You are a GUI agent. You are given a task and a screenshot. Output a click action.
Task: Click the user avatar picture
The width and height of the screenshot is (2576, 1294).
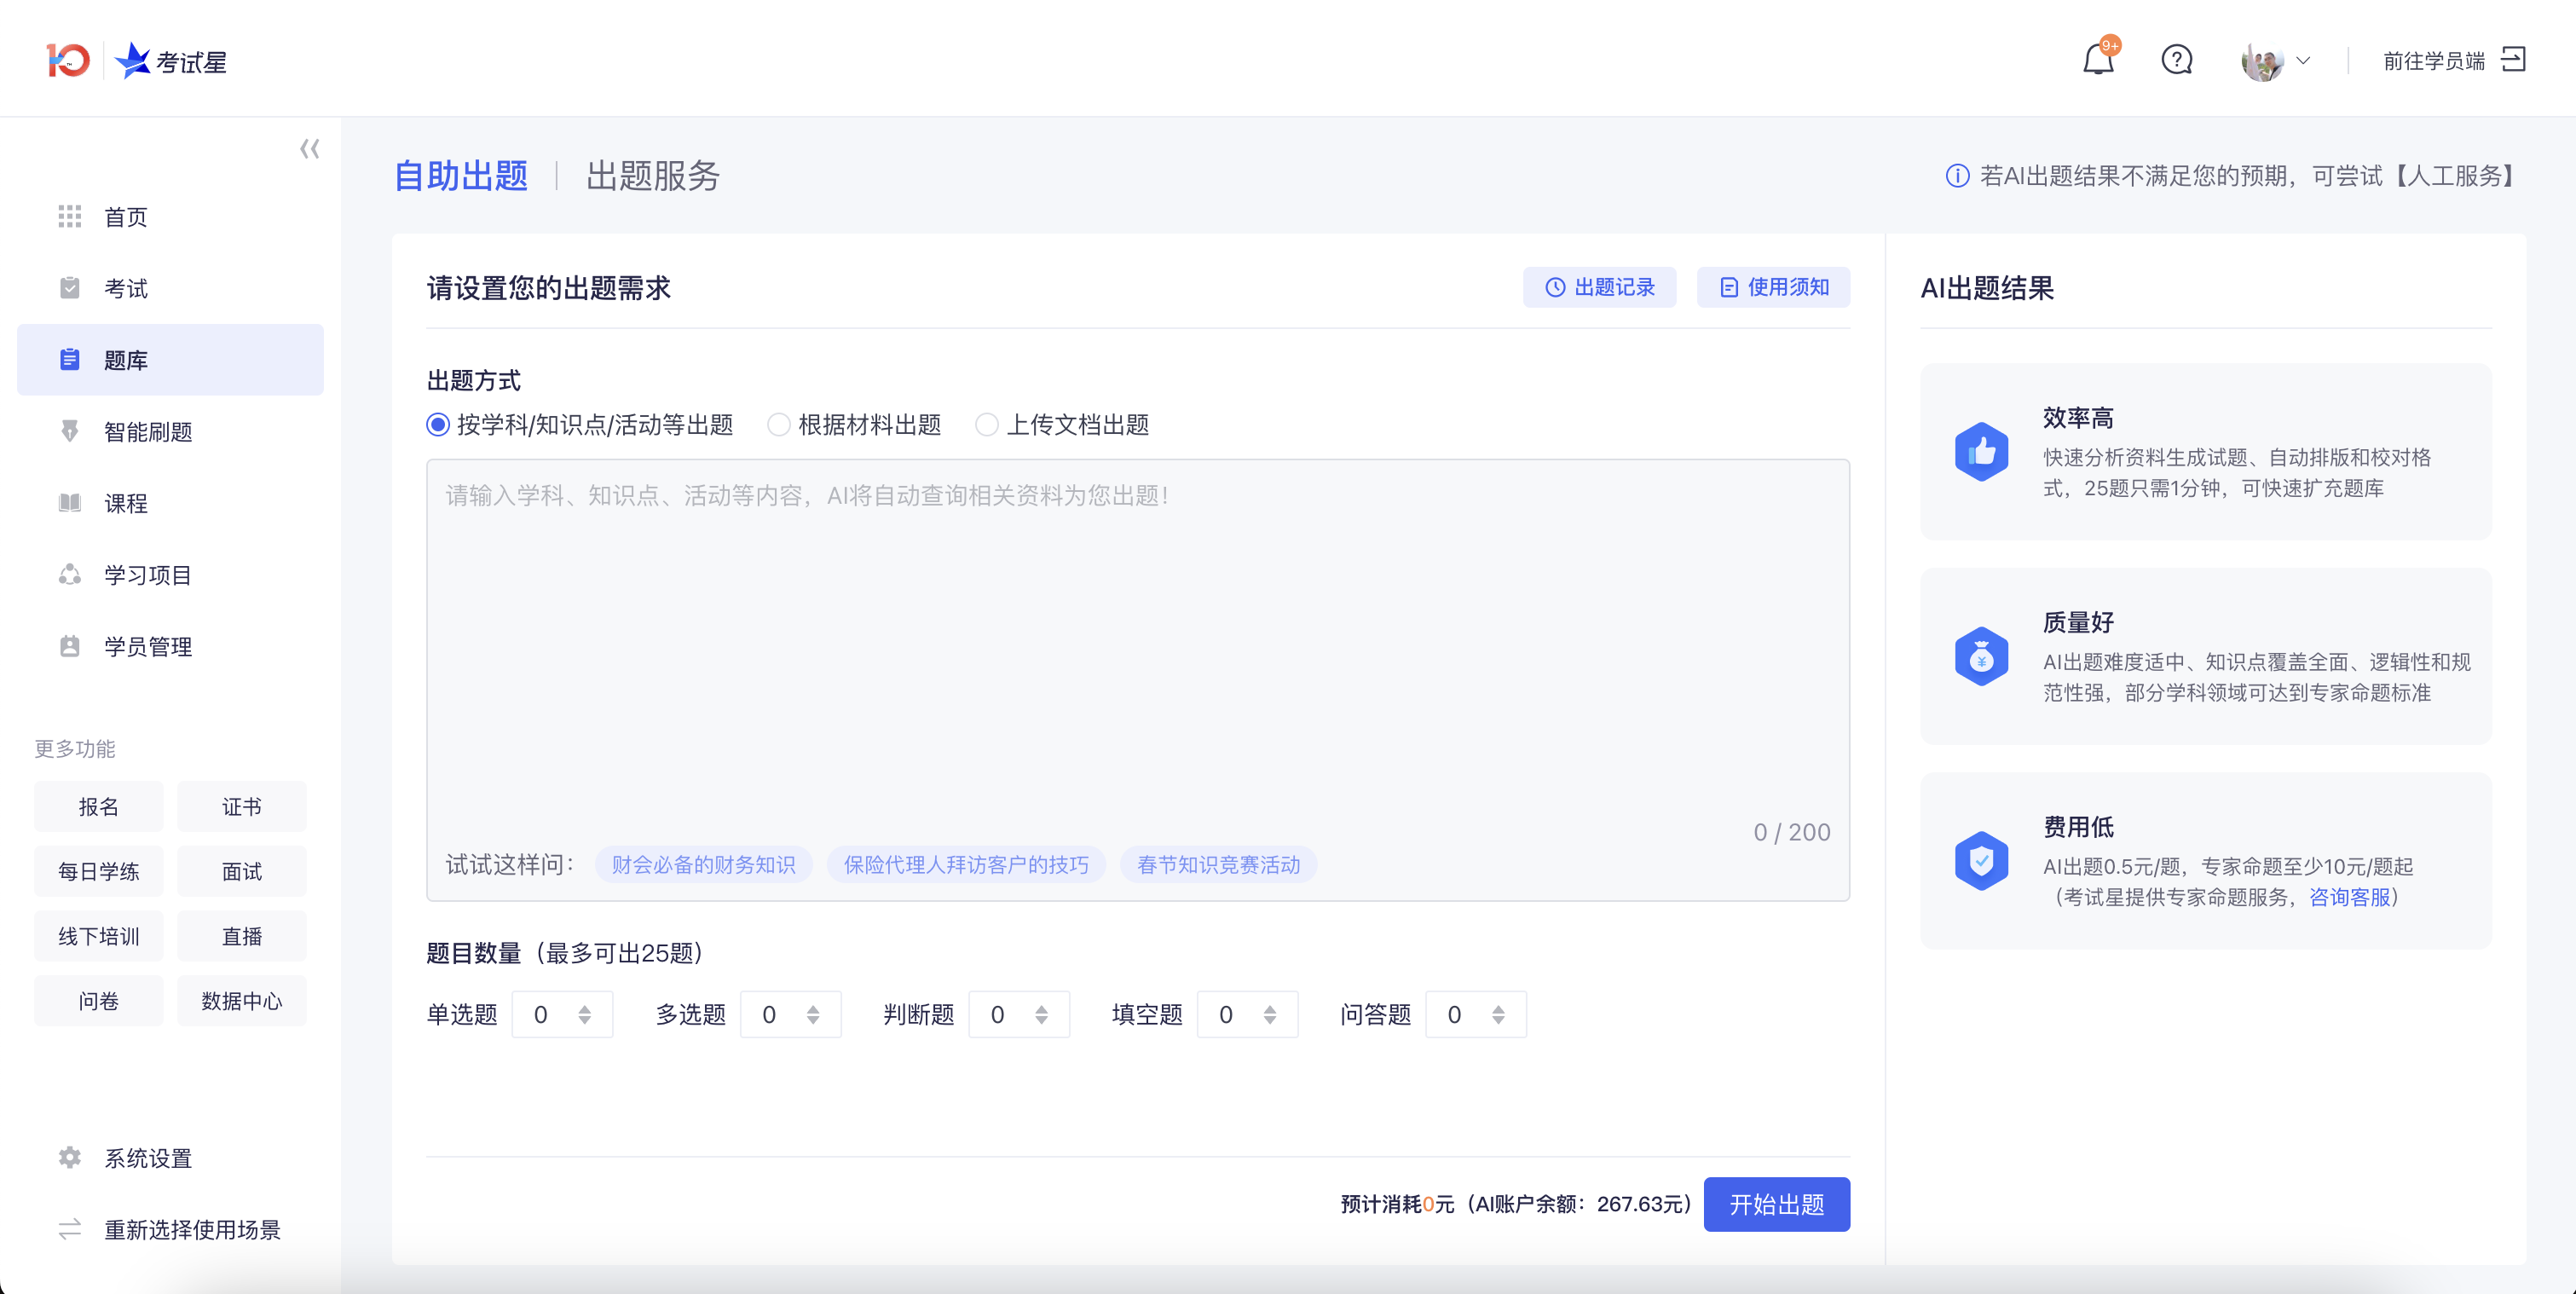2262,61
